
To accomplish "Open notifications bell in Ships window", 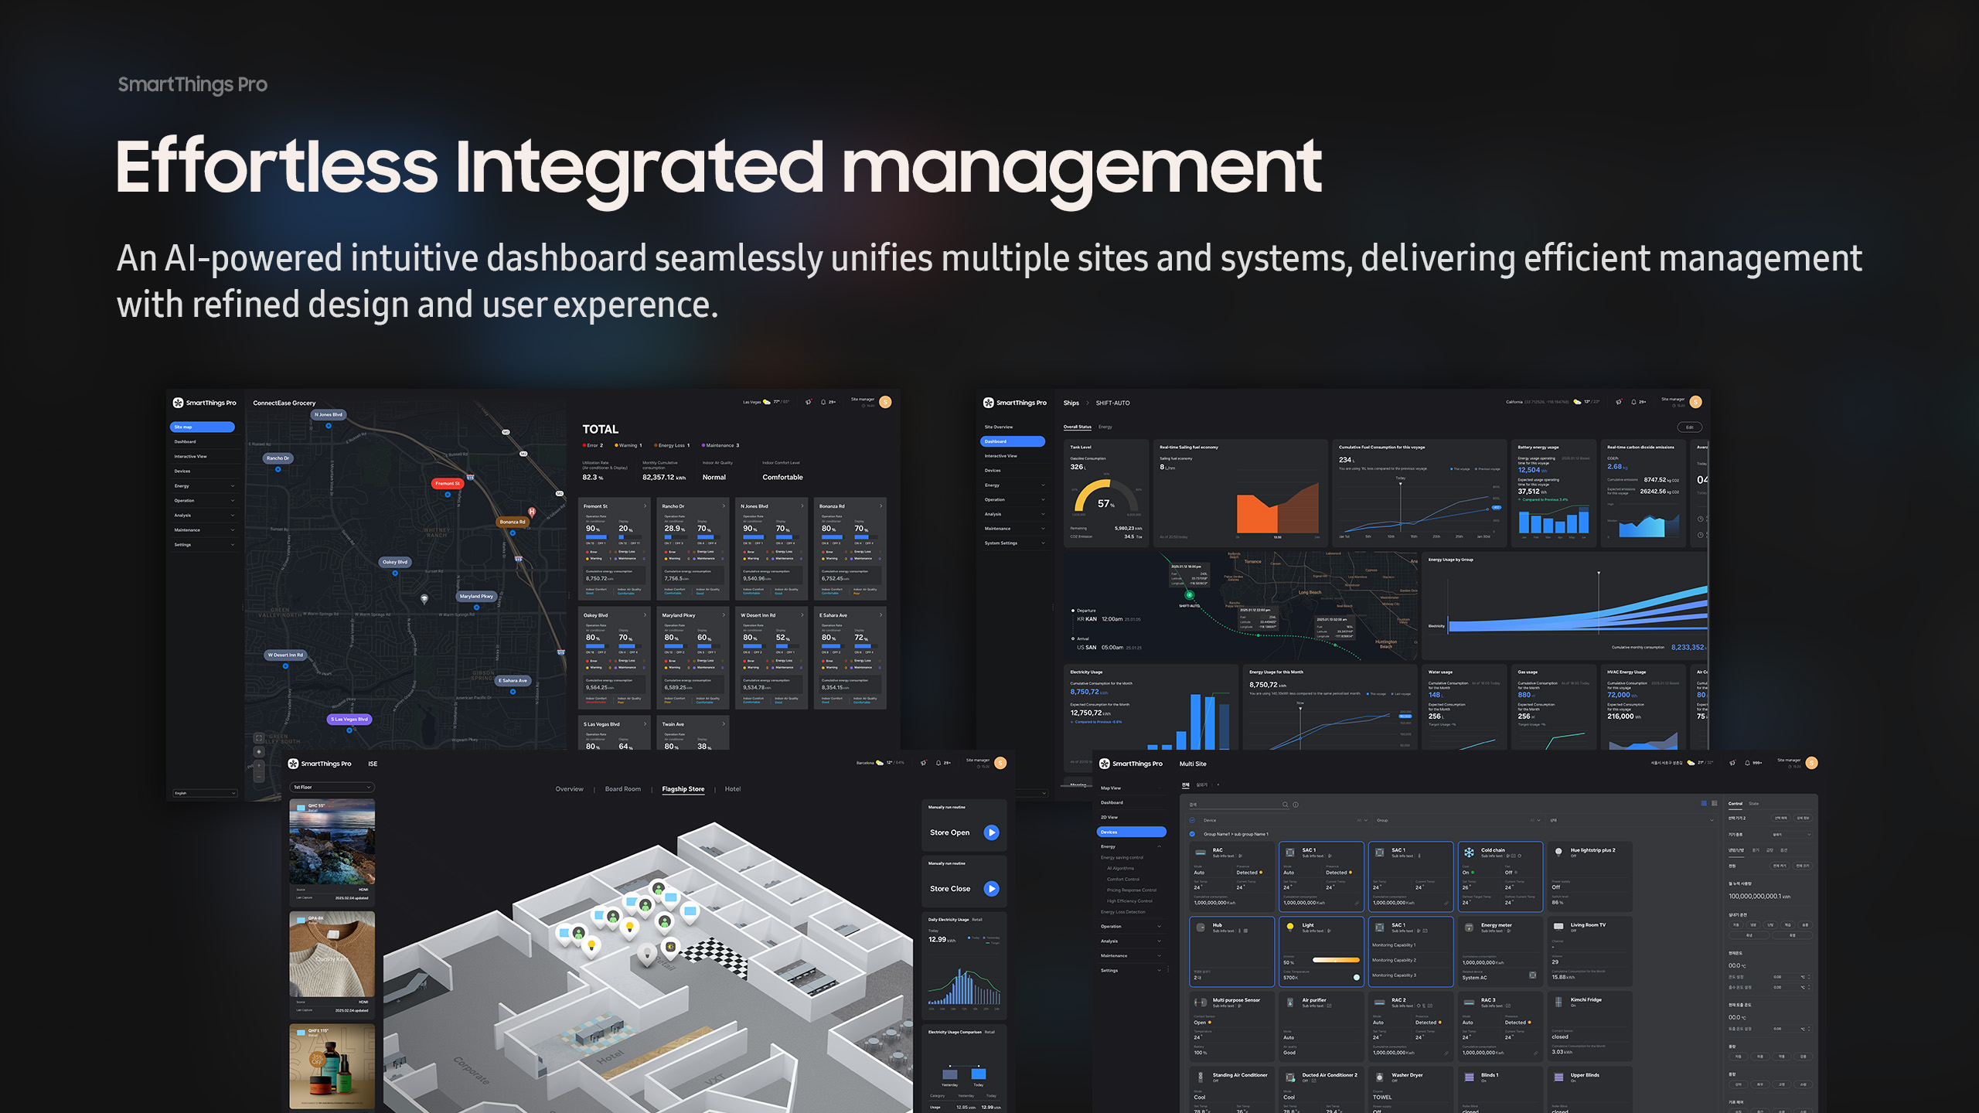I will [x=1633, y=402].
